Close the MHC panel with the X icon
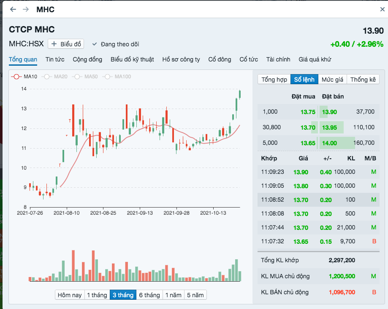The width and height of the screenshot is (388, 309). pyautogui.click(x=383, y=9)
